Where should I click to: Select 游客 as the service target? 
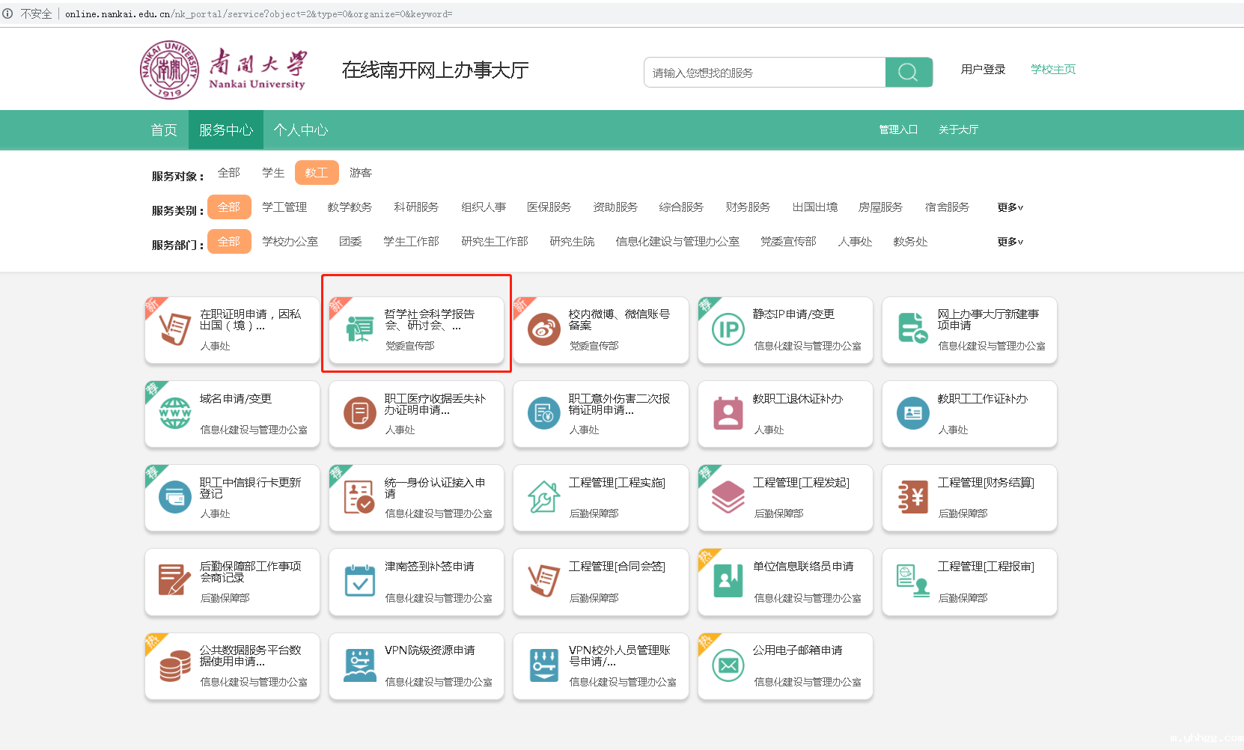(x=360, y=172)
